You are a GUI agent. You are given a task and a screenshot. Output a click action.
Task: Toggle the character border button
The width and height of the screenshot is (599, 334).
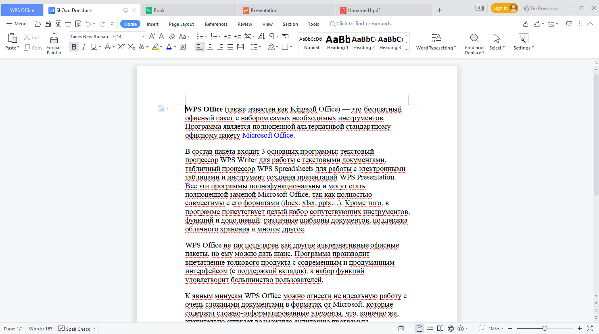coord(183,47)
